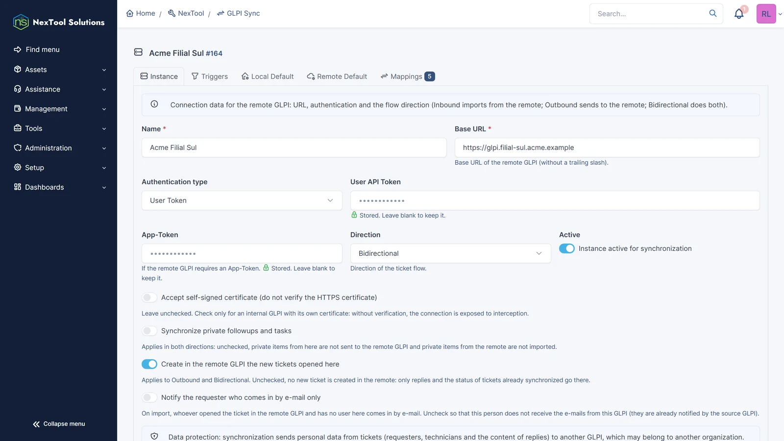
Task: Switch to the Mappings tab
Action: click(408, 76)
